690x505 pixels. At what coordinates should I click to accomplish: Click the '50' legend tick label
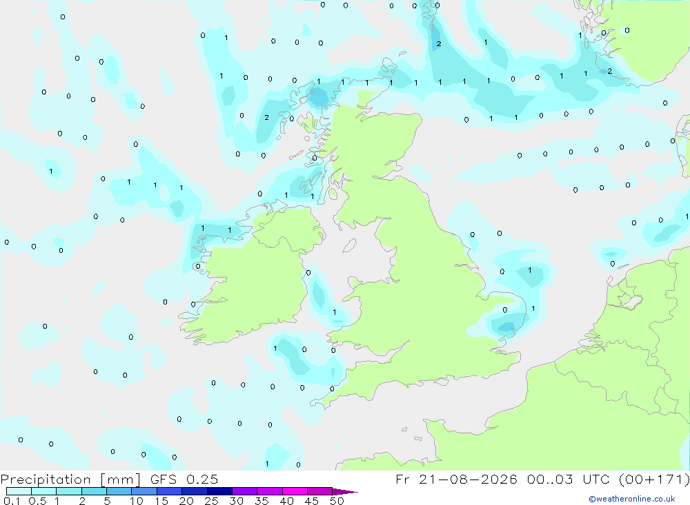click(337, 501)
